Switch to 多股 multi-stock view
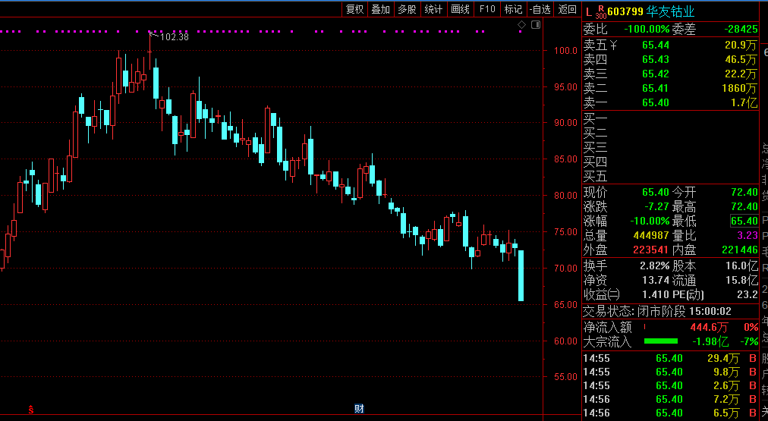Viewport: 768px width, 421px height. [407, 9]
